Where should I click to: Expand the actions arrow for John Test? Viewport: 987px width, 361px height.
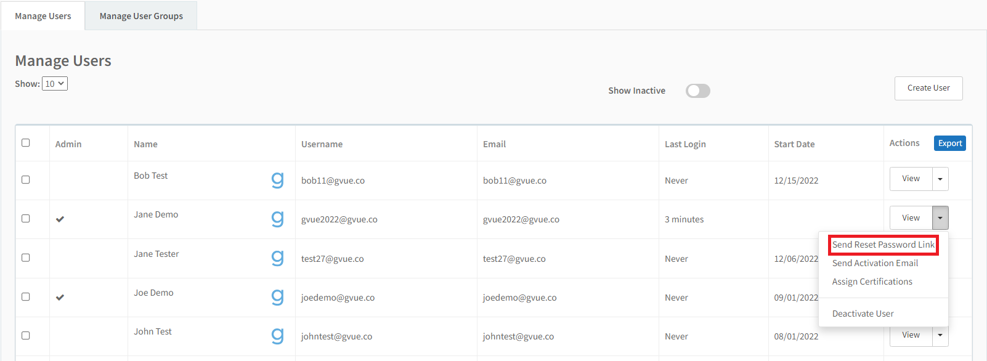click(x=940, y=336)
